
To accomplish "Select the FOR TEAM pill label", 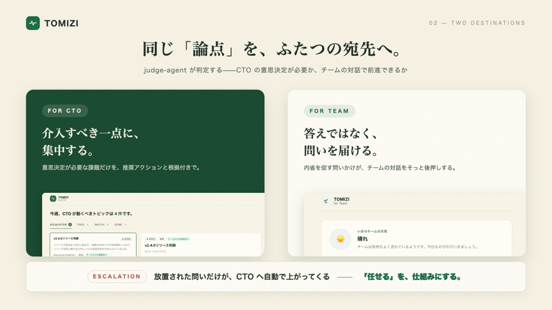I will (329, 111).
